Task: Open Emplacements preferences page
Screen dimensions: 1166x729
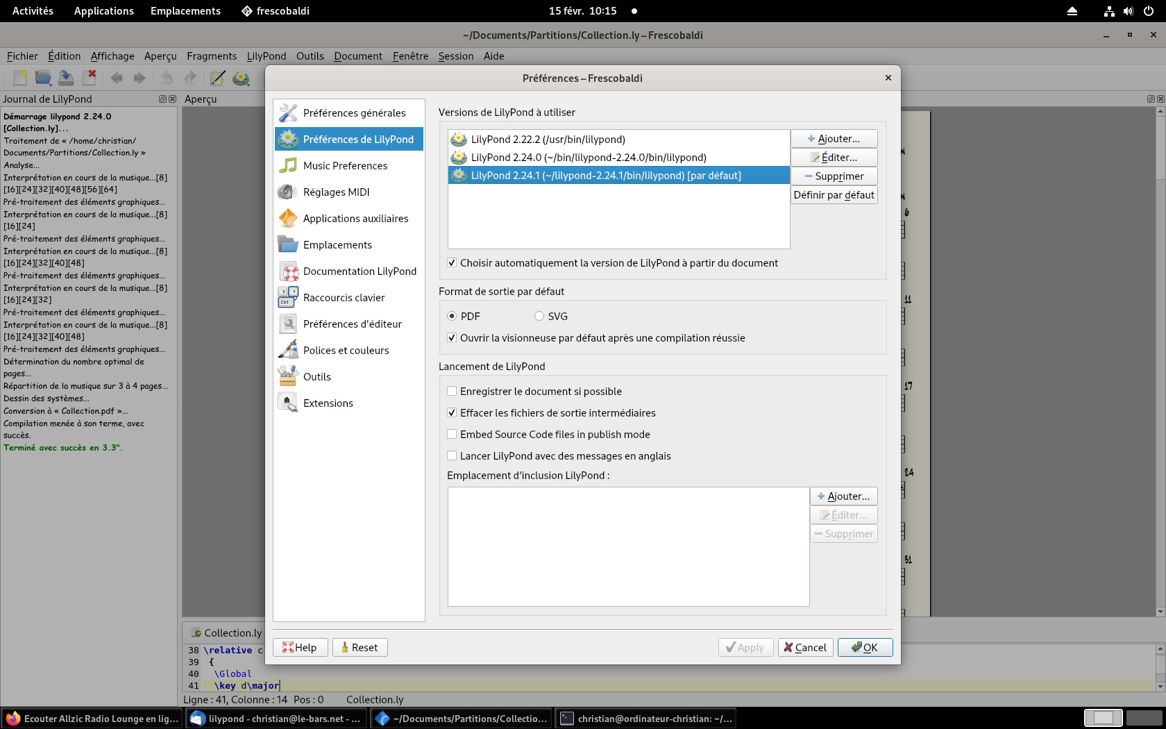Action: pos(349,244)
